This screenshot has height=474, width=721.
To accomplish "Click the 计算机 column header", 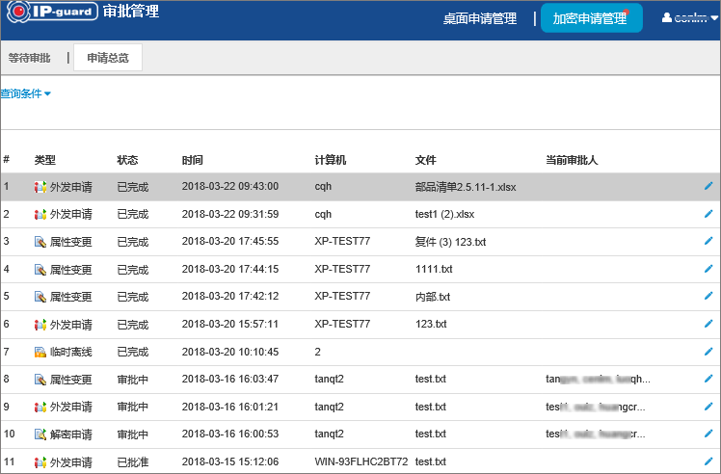I will 331,160.
